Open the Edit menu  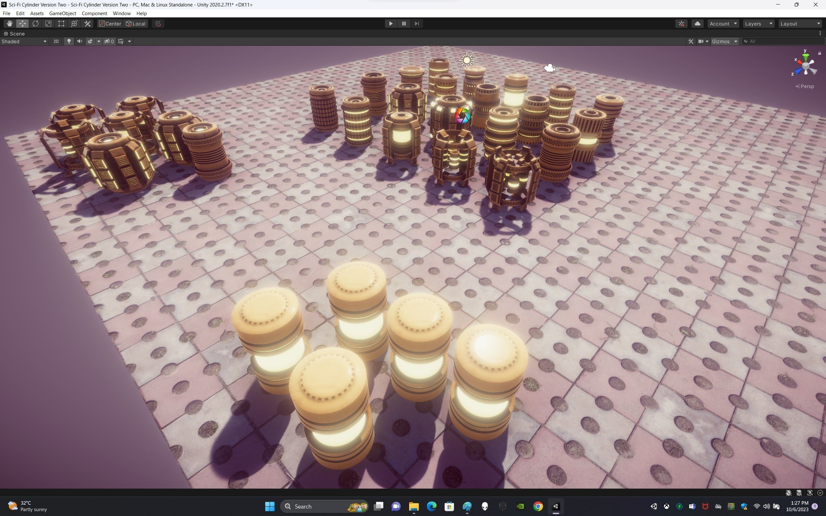[20, 13]
